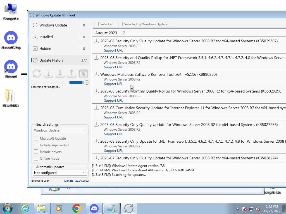This screenshot has height=214, width=286.
Task: Open Internet Explorer from the taskbar
Action: tap(25, 208)
